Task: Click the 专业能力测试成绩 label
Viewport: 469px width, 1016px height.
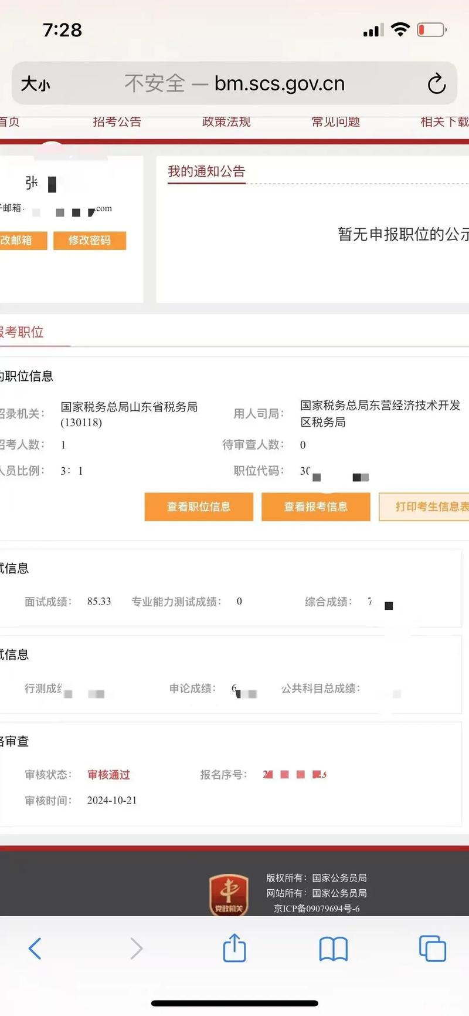Action: [176, 602]
